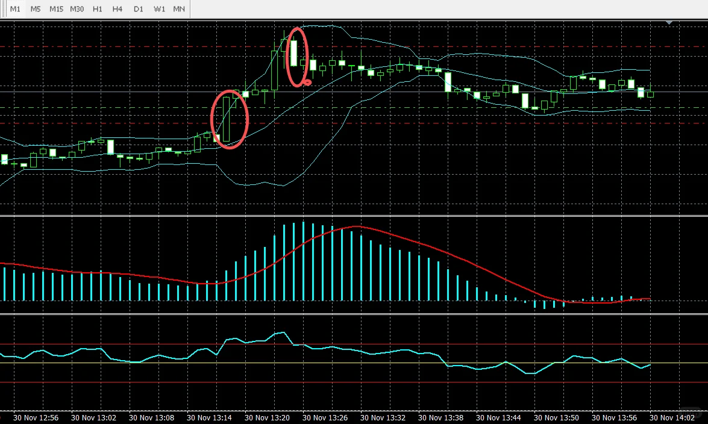This screenshot has height=424, width=708.
Task: Switch to H1 hourly timeframe
Action: pos(97,9)
